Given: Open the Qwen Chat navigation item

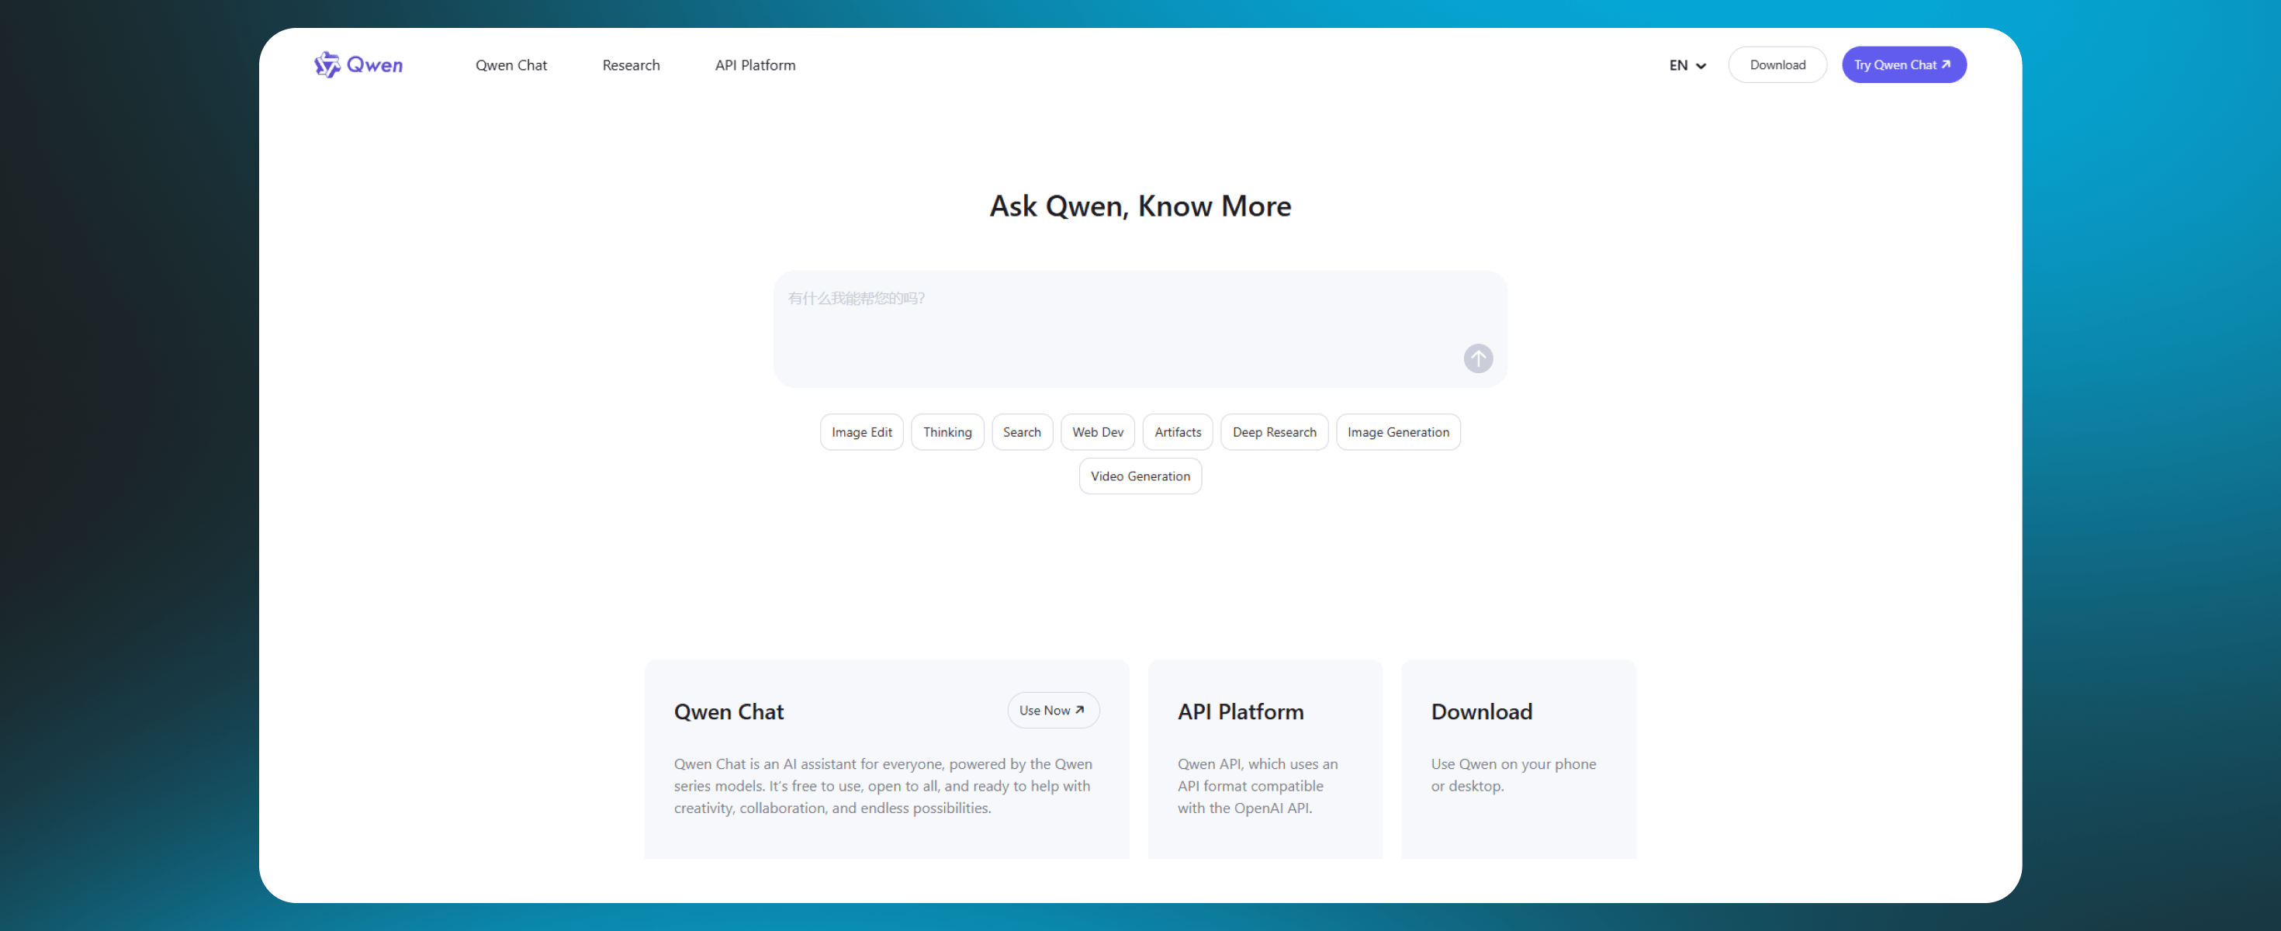Looking at the screenshot, I should [511, 65].
